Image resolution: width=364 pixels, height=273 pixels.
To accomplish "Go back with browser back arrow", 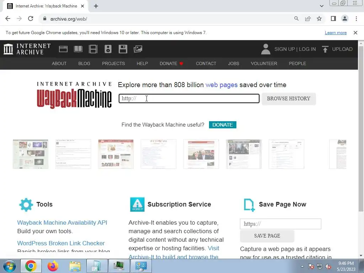I will point(8,18).
